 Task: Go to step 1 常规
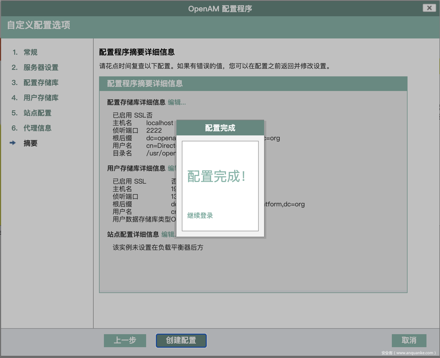tap(30, 52)
